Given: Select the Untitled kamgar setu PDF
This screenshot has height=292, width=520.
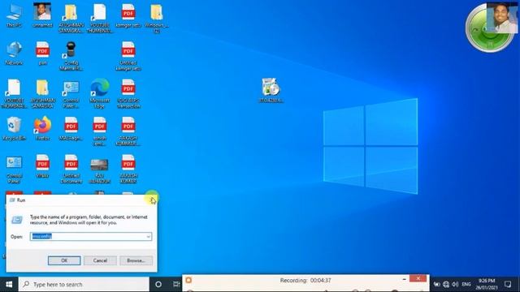Looking at the screenshot, I should [128, 56].
